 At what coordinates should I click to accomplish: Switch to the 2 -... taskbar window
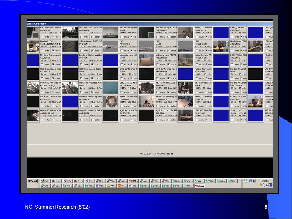coord(78,181)
